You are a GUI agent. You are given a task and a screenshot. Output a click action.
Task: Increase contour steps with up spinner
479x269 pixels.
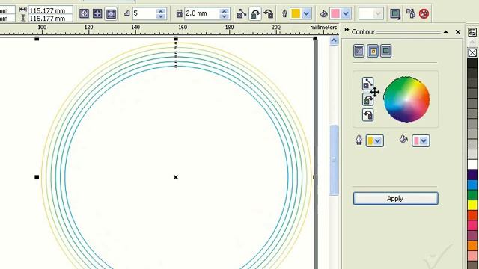coord(160,11)
